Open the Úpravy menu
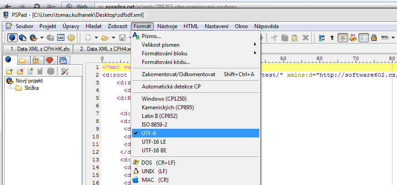The image size is (397, 185). (71, 26)
